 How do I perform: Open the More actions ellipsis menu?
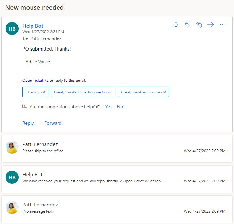tap(222, 25)
